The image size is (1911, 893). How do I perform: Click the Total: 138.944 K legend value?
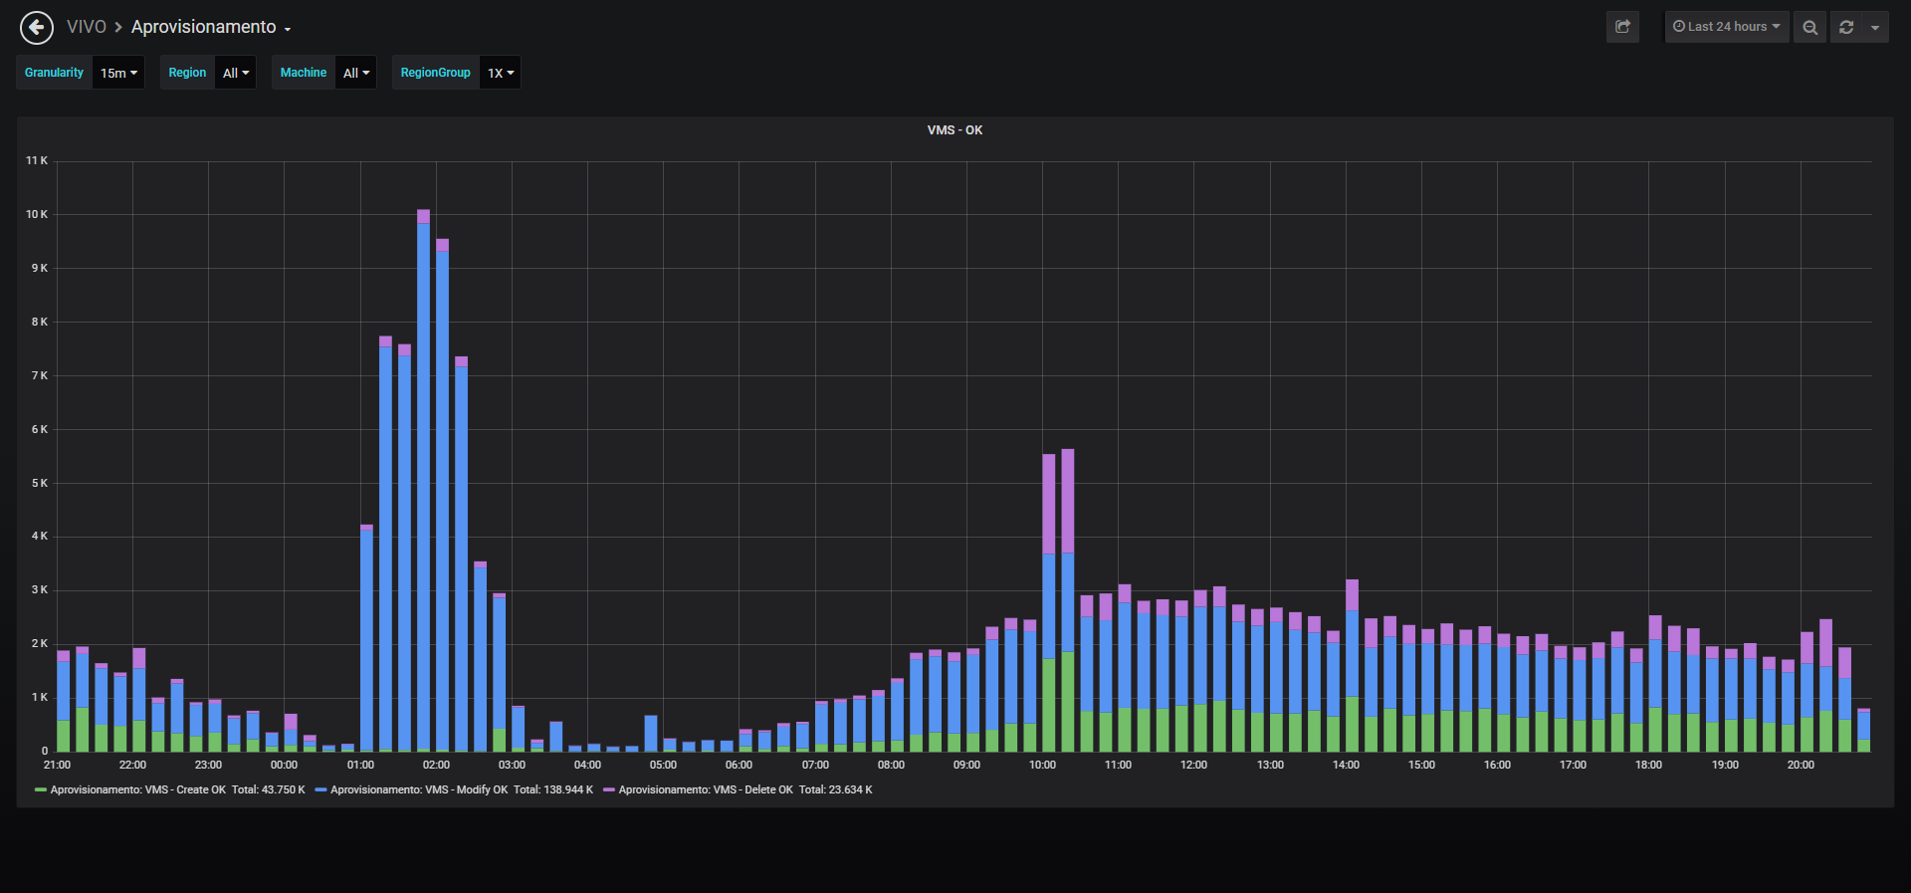tap(553, 789)
